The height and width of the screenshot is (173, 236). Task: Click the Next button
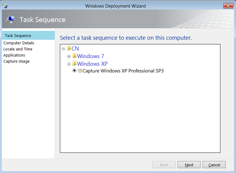point(189,165)
